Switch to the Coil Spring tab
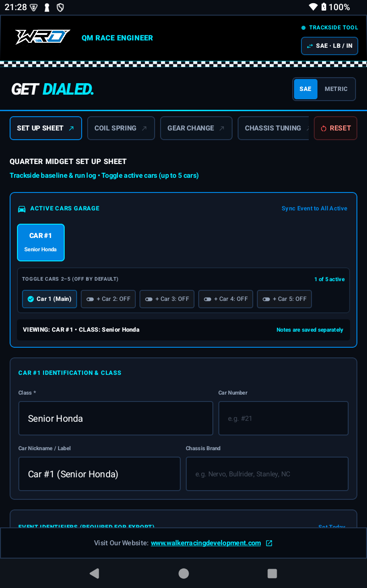 point(121,128)
